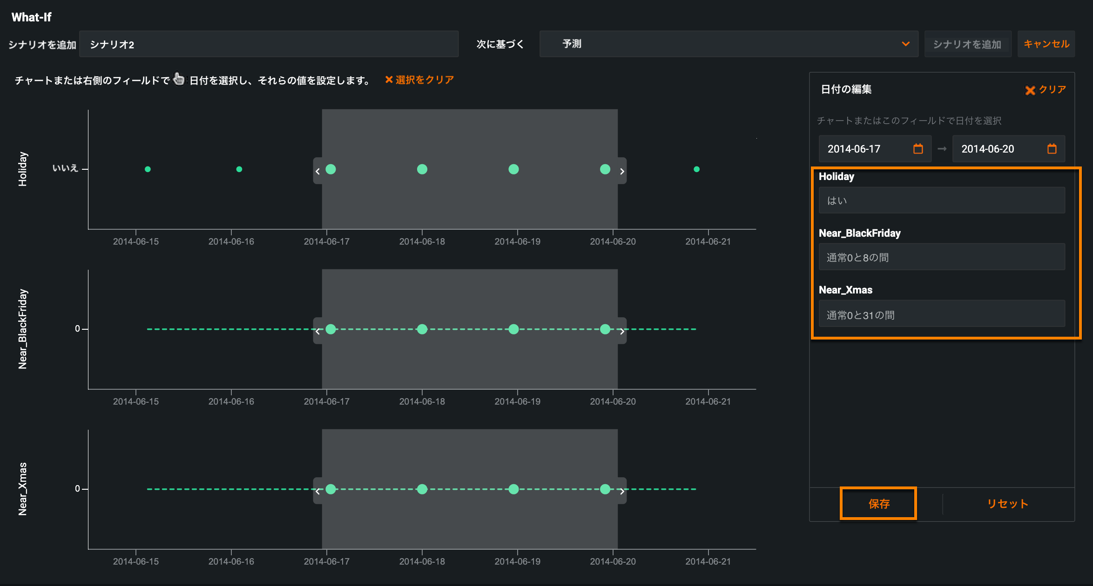Screen dimensions: 1093x586
Task: Click the Near_BlackFriday value input field
Action: [941, 257]
